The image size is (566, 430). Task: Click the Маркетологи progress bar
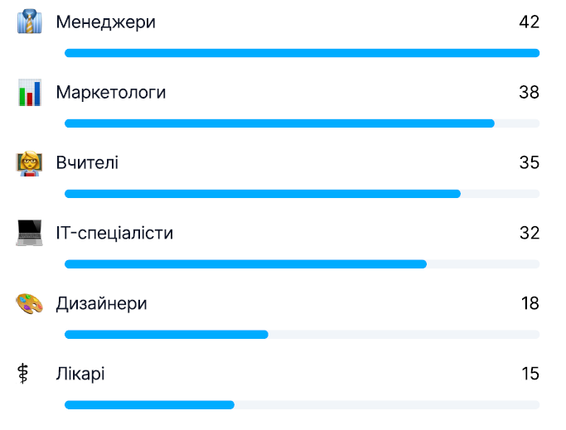[302, 123]
